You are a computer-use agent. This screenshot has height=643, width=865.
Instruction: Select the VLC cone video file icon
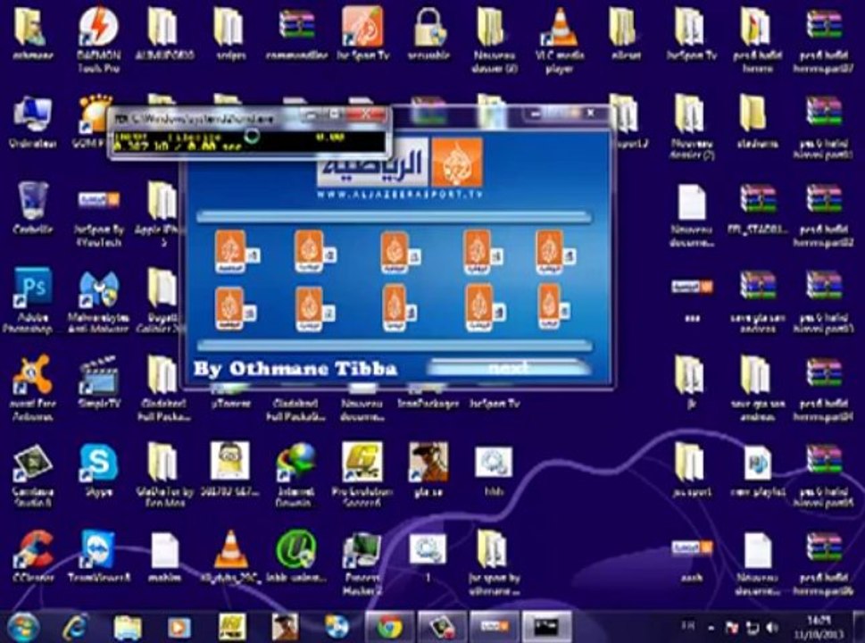pyautogui.click(x=230, y=555)
